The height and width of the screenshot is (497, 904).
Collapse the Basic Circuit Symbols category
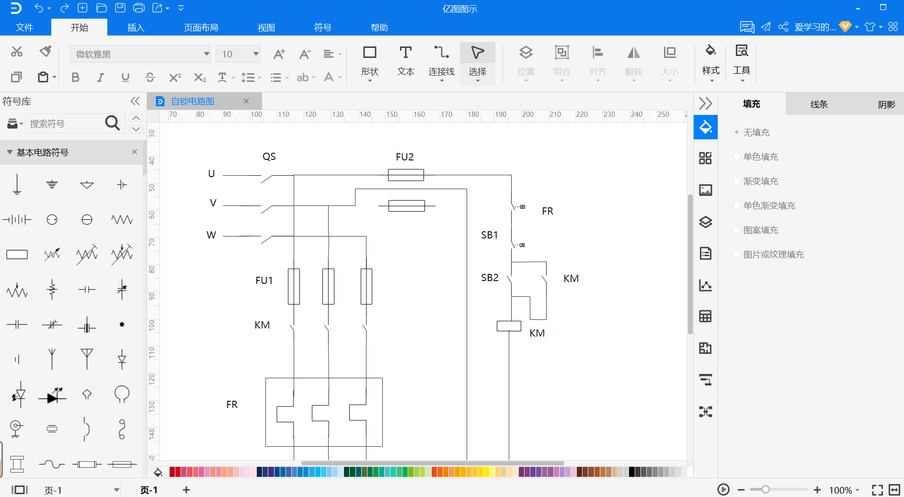click(x=9, y=152)
